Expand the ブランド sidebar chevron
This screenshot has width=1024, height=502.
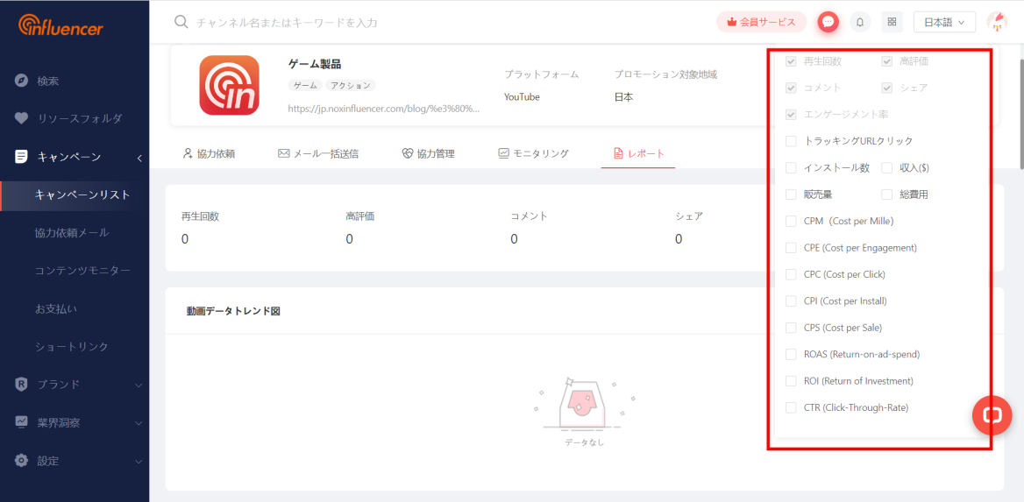click(139, 385)
